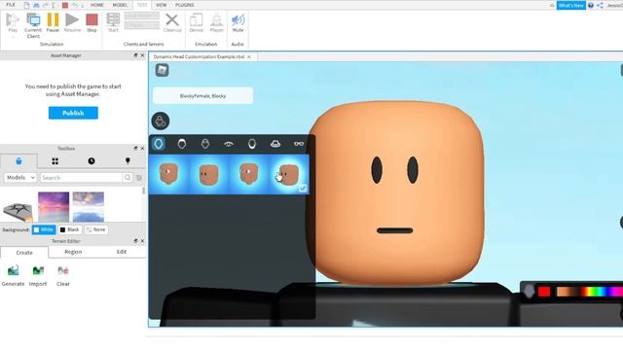Select the hair category icon
Screen dimensions: 623x350
[182, 144]
